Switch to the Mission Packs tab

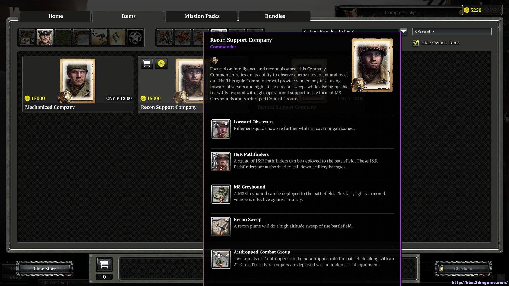tap(202, 16)
